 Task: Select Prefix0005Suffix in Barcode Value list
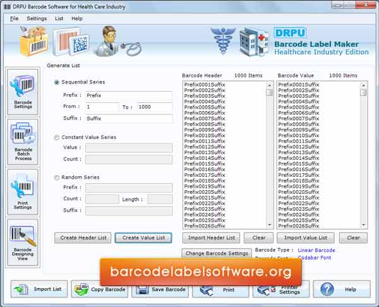click(299, 107)
